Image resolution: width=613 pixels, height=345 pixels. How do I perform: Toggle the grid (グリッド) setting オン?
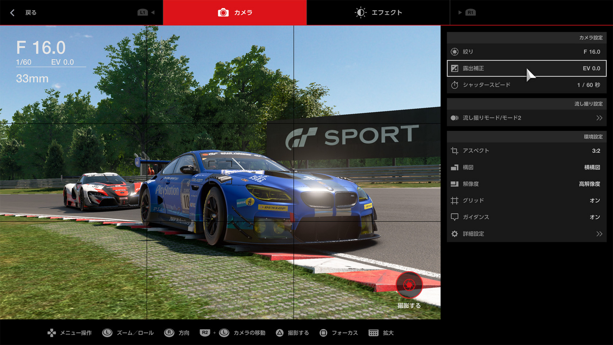[x=594, y=200]
